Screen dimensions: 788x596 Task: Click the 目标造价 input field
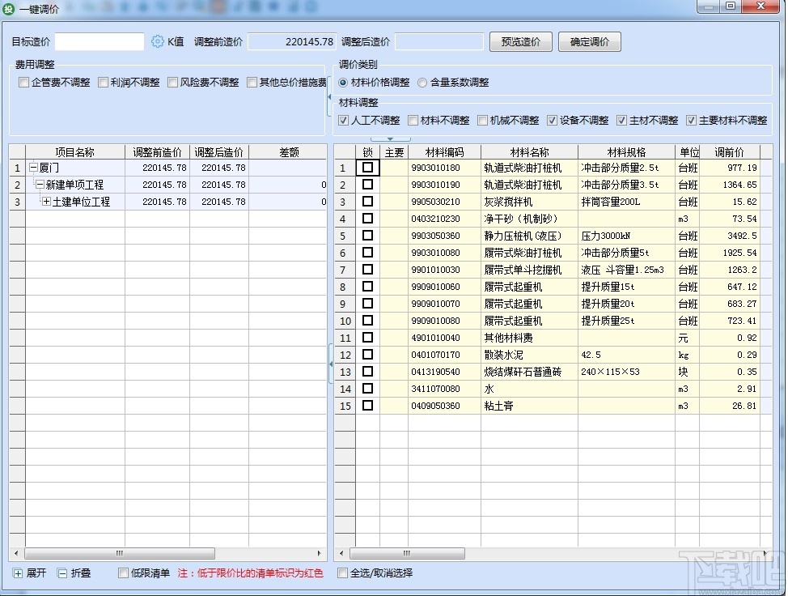(100, 42)
